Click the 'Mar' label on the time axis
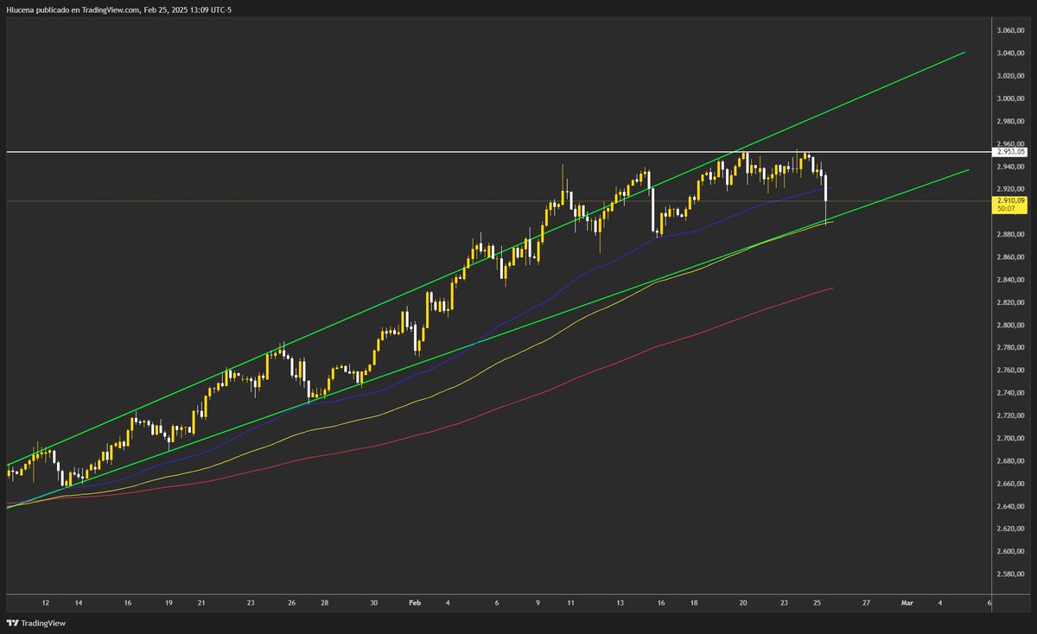The width and height of the screenshot is (1037, 634). (907, 603)
